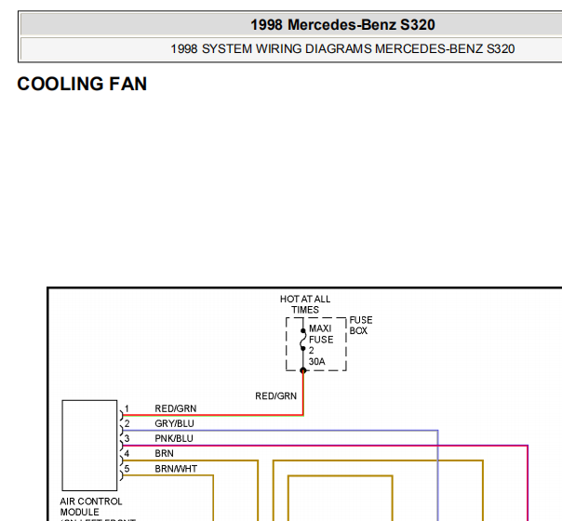The height and width of the screenshot is (521, 562).
Task: Click the 'MAXI FUSE 2 30A' fuse text
Action: (321, 345)
